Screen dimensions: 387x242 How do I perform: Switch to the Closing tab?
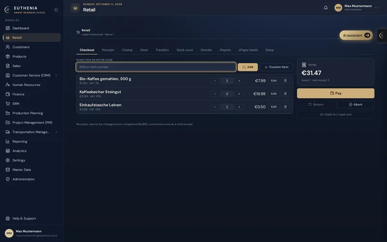[127, 50]
